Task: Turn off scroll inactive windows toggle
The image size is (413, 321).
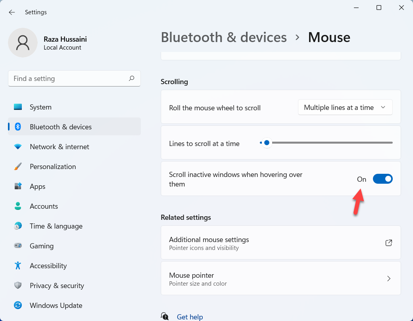Action: pos(382,179)
